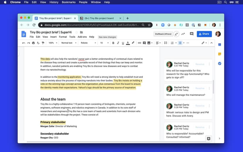Open comment history speech bubble icon
Image resolution: width=243 pixels, height=152 pixels.
pos(192,34)
